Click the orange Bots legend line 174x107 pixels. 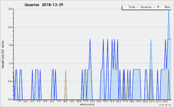(x=162, y=7)
